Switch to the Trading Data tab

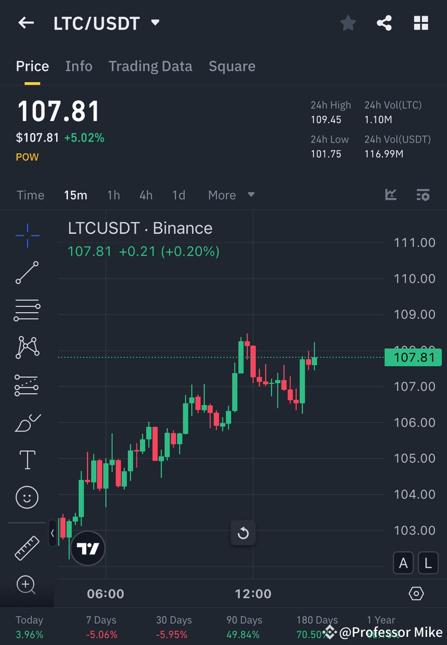click(151, 66)
